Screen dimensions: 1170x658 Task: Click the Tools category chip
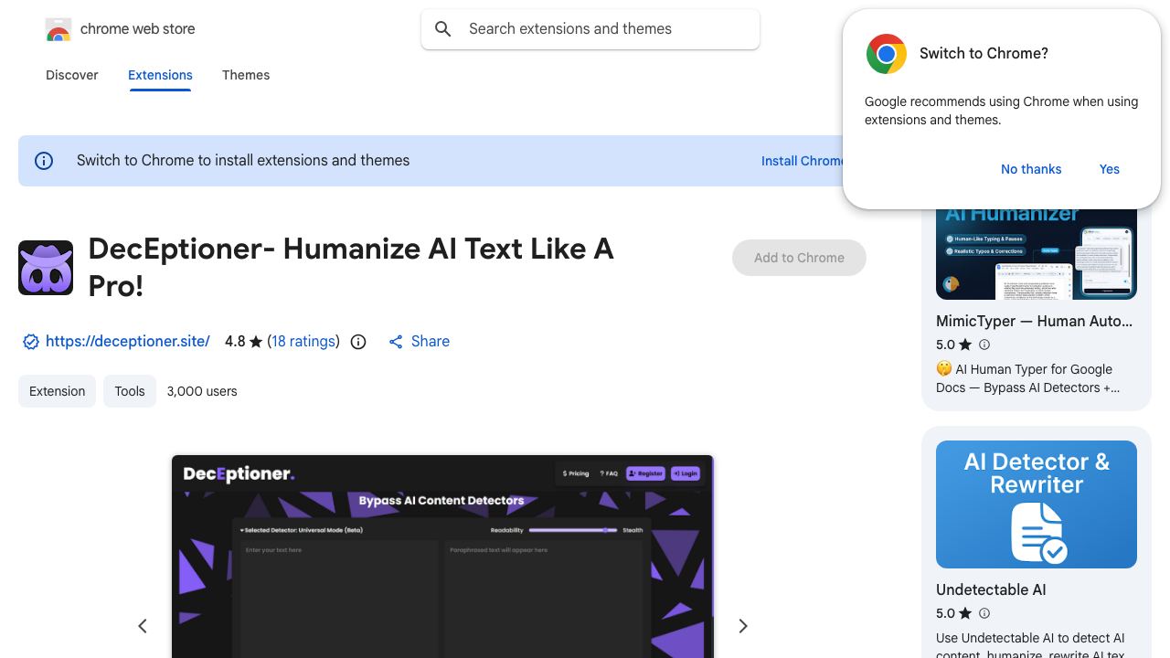point(130,391)
